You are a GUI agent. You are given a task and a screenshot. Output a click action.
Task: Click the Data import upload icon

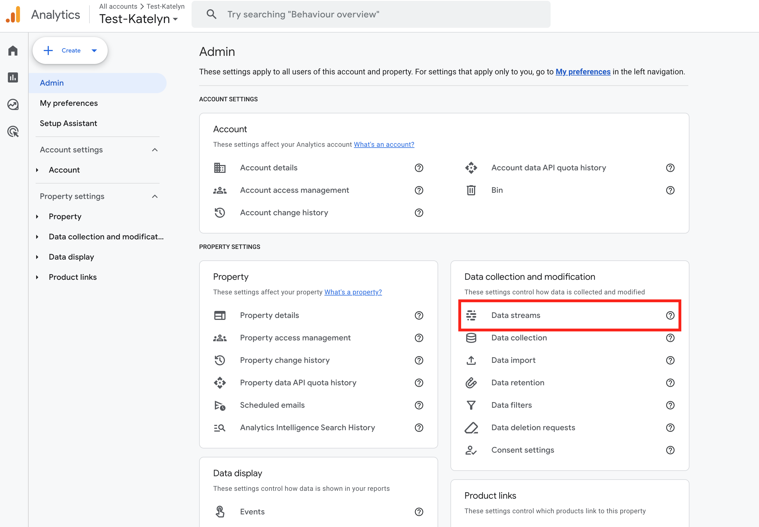[x=471, y=360]
